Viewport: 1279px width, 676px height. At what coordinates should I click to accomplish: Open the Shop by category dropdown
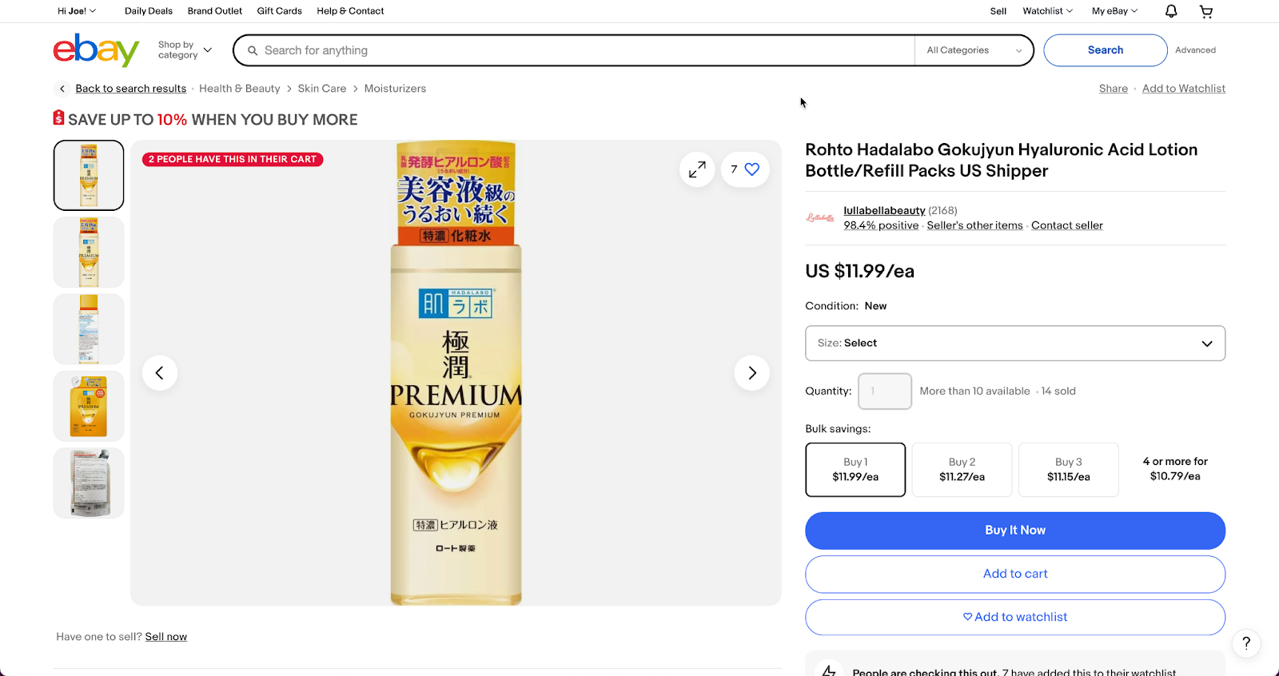tap(185, 50)
